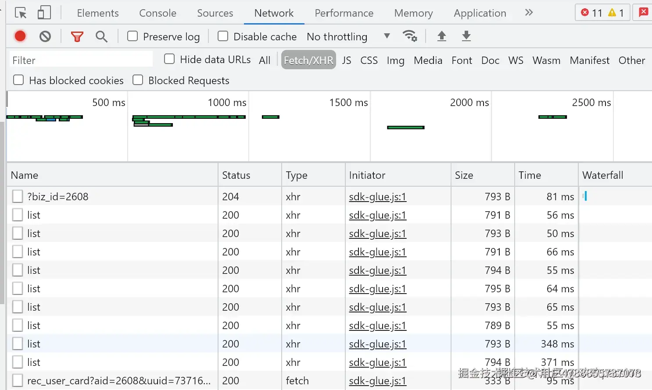The width and height of the screenshot is (652, 390).
Task: Select the Network tab
Action: 274,13
